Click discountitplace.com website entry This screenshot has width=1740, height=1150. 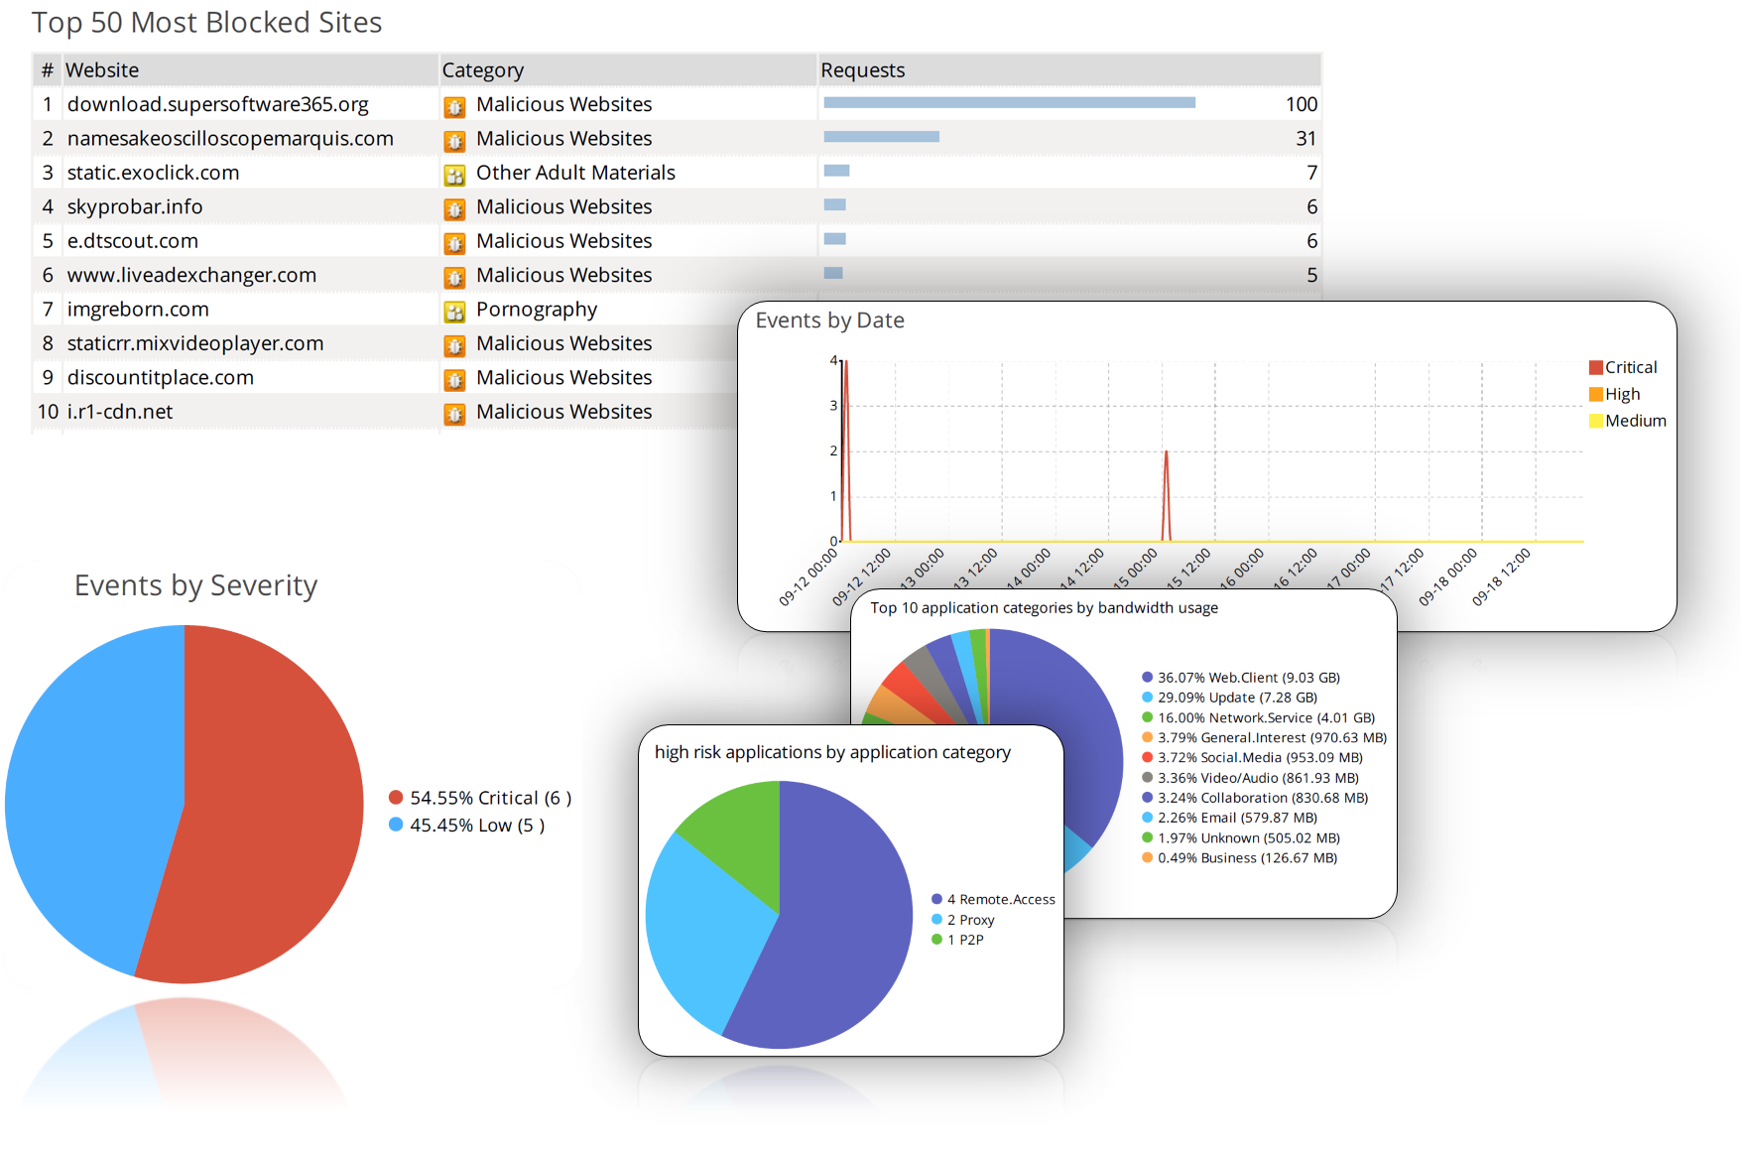click(161, 377)
